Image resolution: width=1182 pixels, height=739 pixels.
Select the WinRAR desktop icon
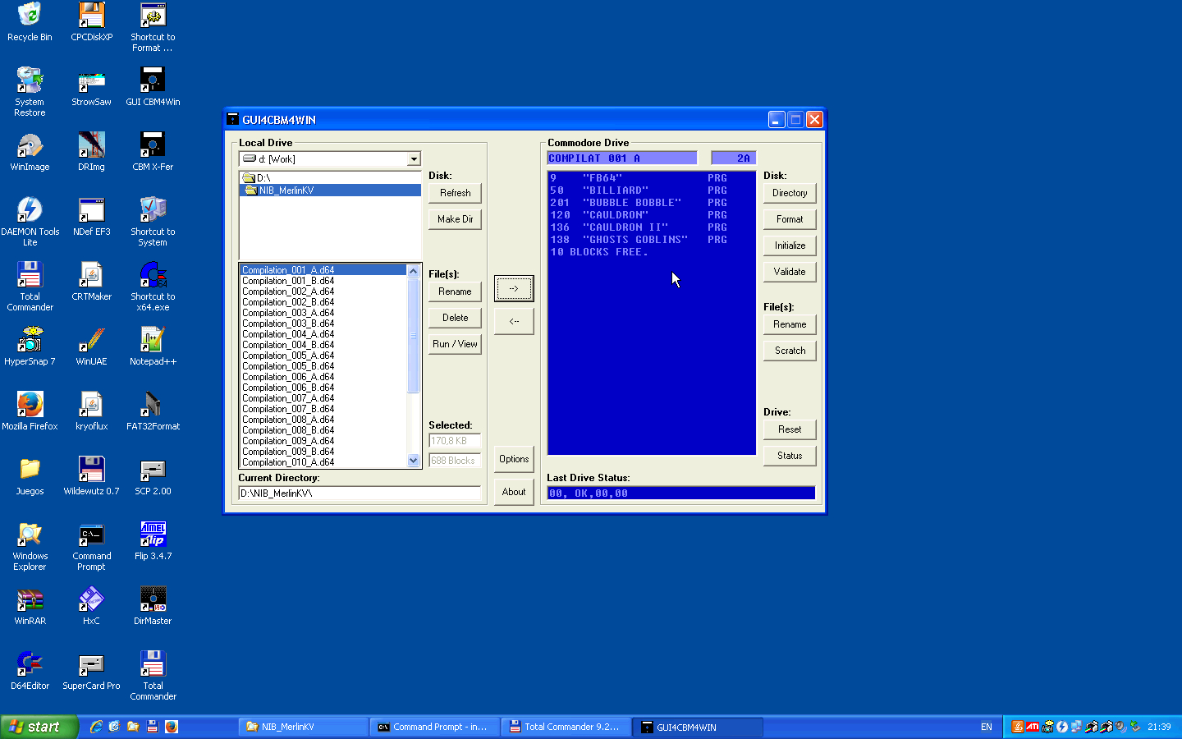(30, 606)
